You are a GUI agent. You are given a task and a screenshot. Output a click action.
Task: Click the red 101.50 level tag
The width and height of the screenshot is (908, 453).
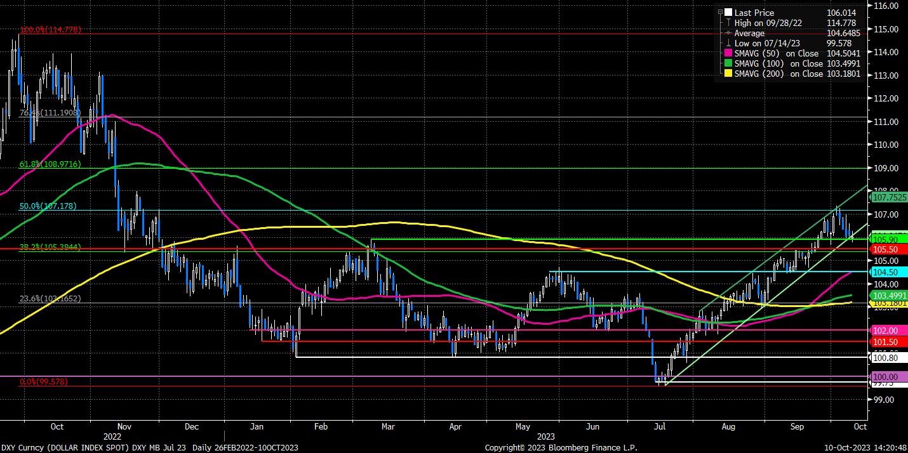886,341
